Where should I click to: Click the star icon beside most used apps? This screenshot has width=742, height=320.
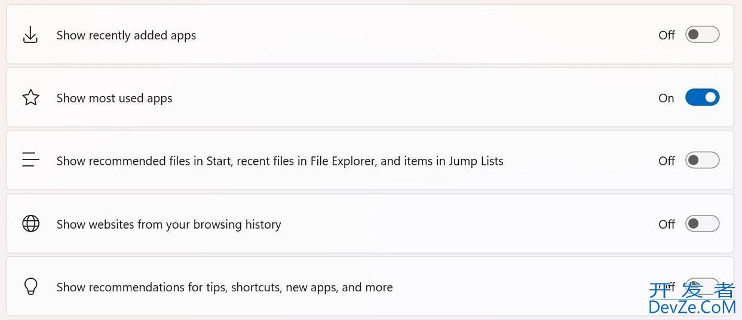click(x=30, y=97)
